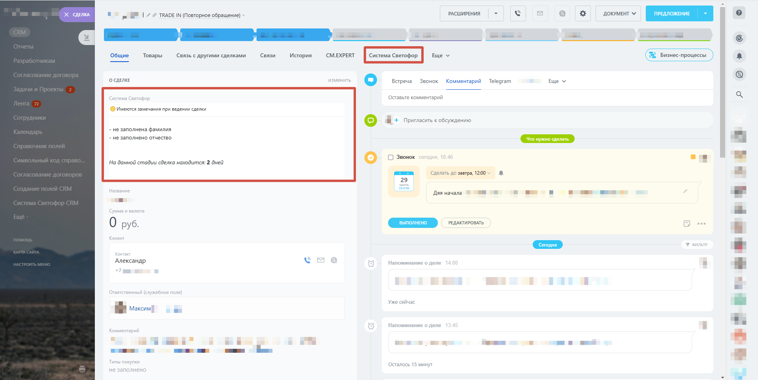Click the printer icon at the sidebar bottom
The width and height of the screenshot is (758, 380).
[x=82, y=369]
